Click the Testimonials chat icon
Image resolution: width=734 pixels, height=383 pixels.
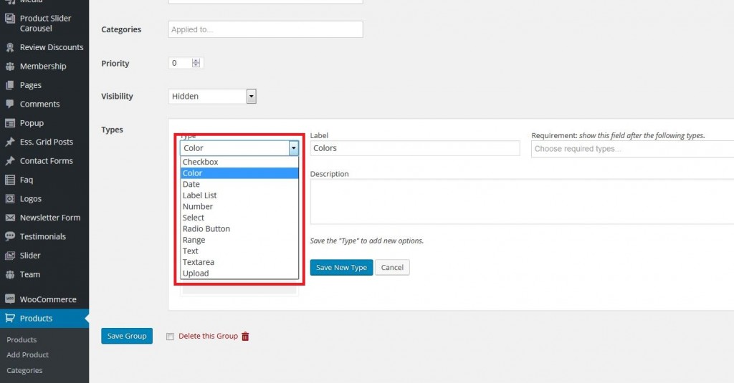click(10, 237)
